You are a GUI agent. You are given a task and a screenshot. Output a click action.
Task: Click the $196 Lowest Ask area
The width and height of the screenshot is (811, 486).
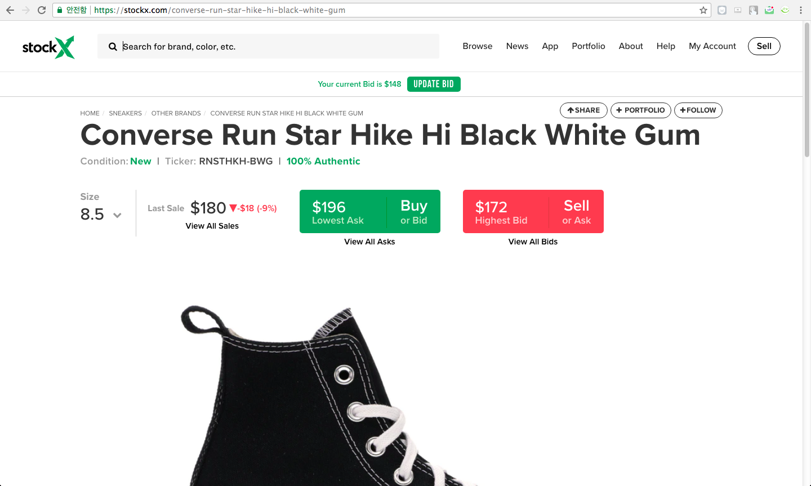coord(343,212)
